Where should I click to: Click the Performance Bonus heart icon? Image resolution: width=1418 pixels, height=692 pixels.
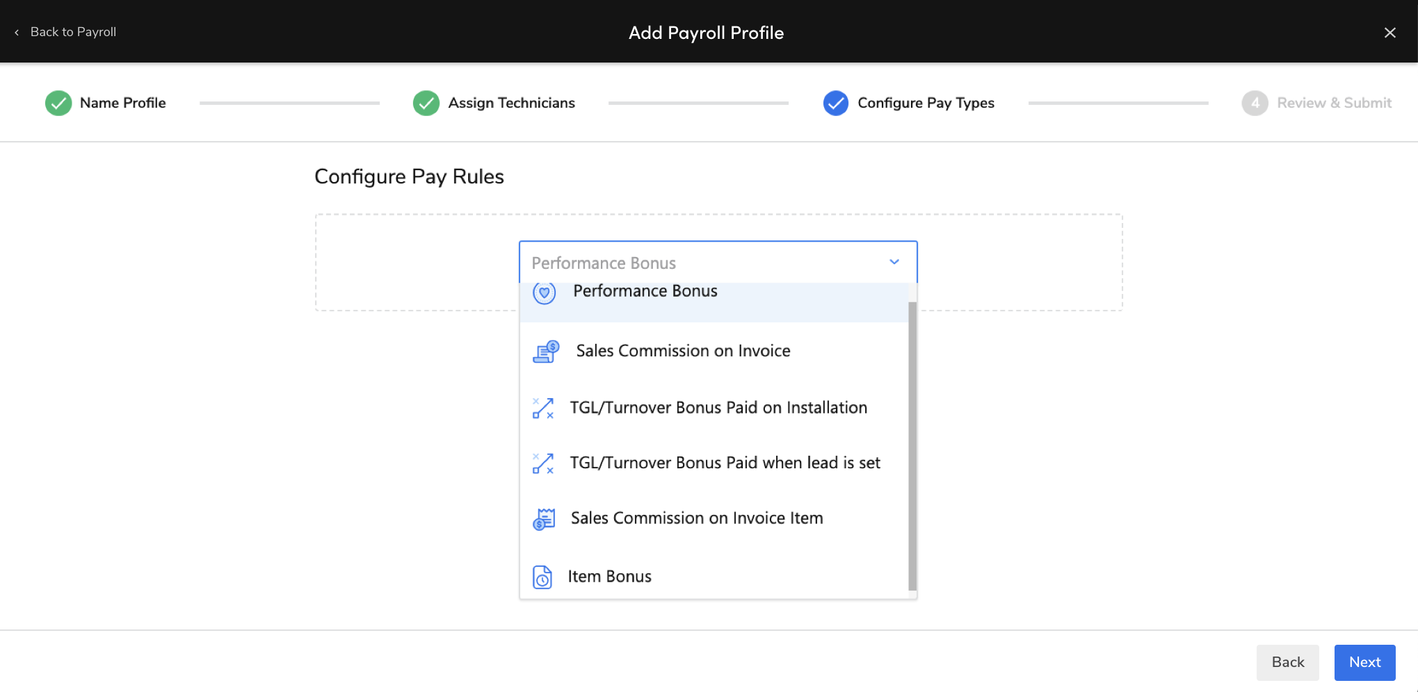[544, 292]
